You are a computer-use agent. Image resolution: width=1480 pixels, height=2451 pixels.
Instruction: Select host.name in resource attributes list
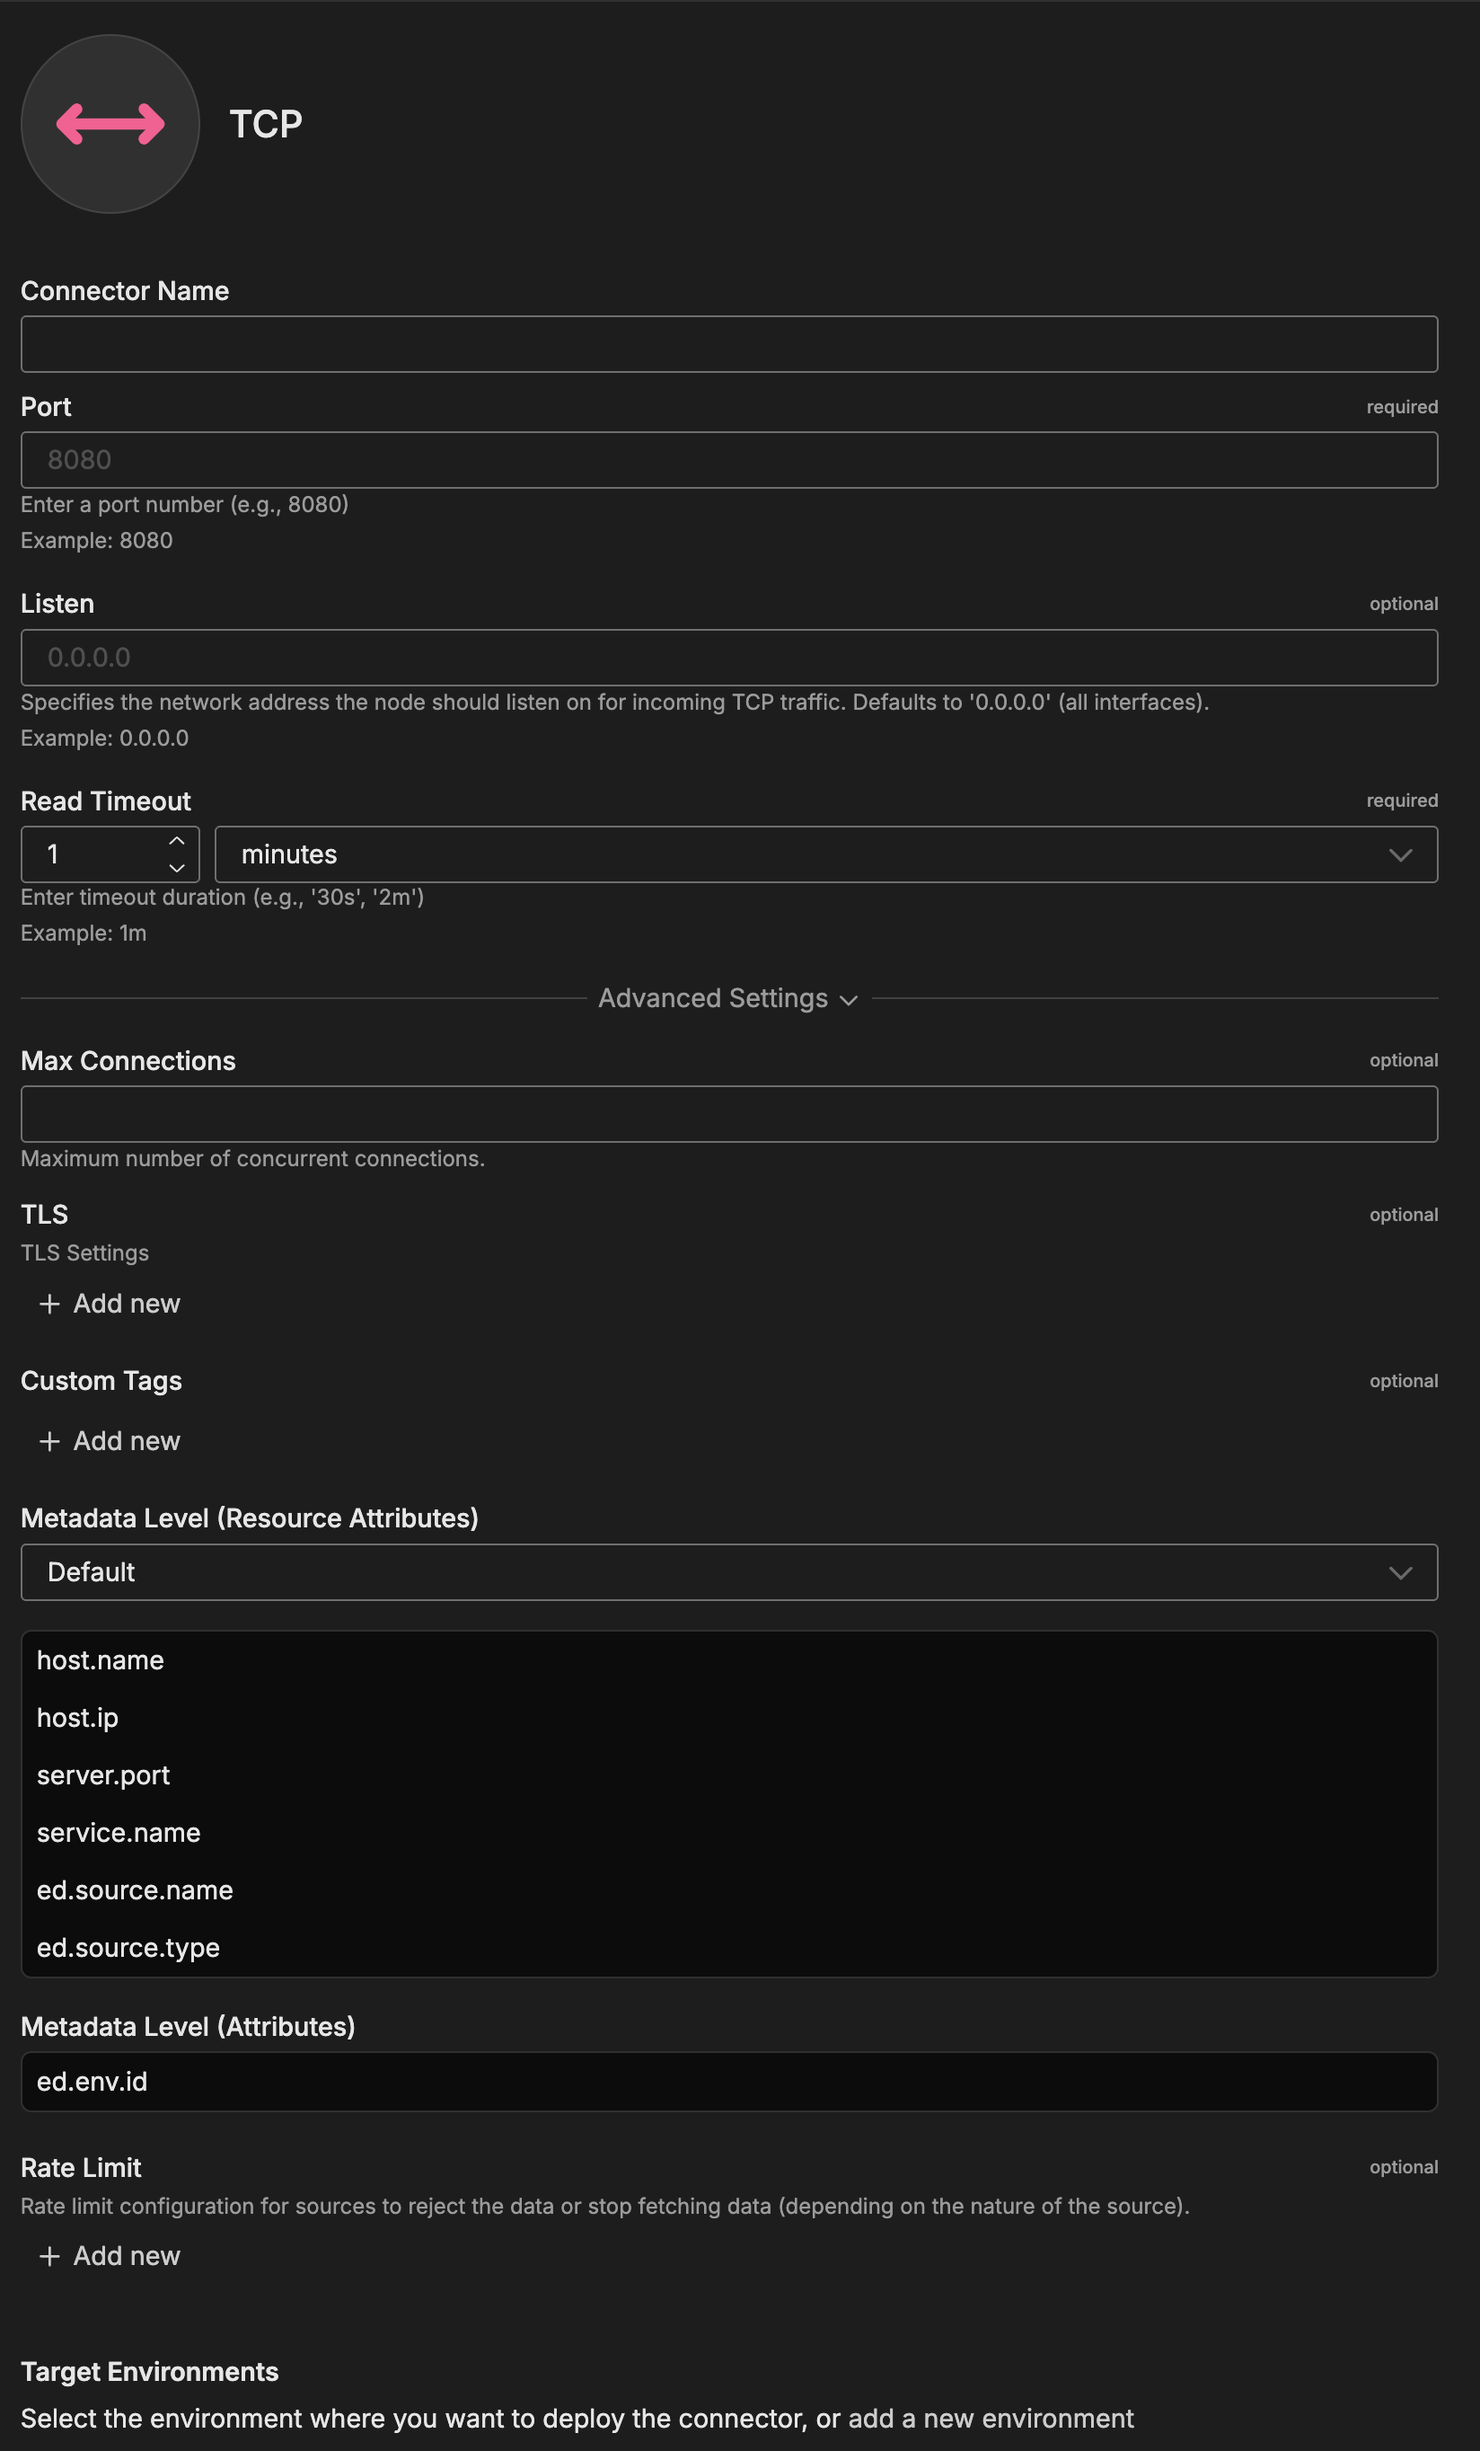click(x=101, y=1660)
